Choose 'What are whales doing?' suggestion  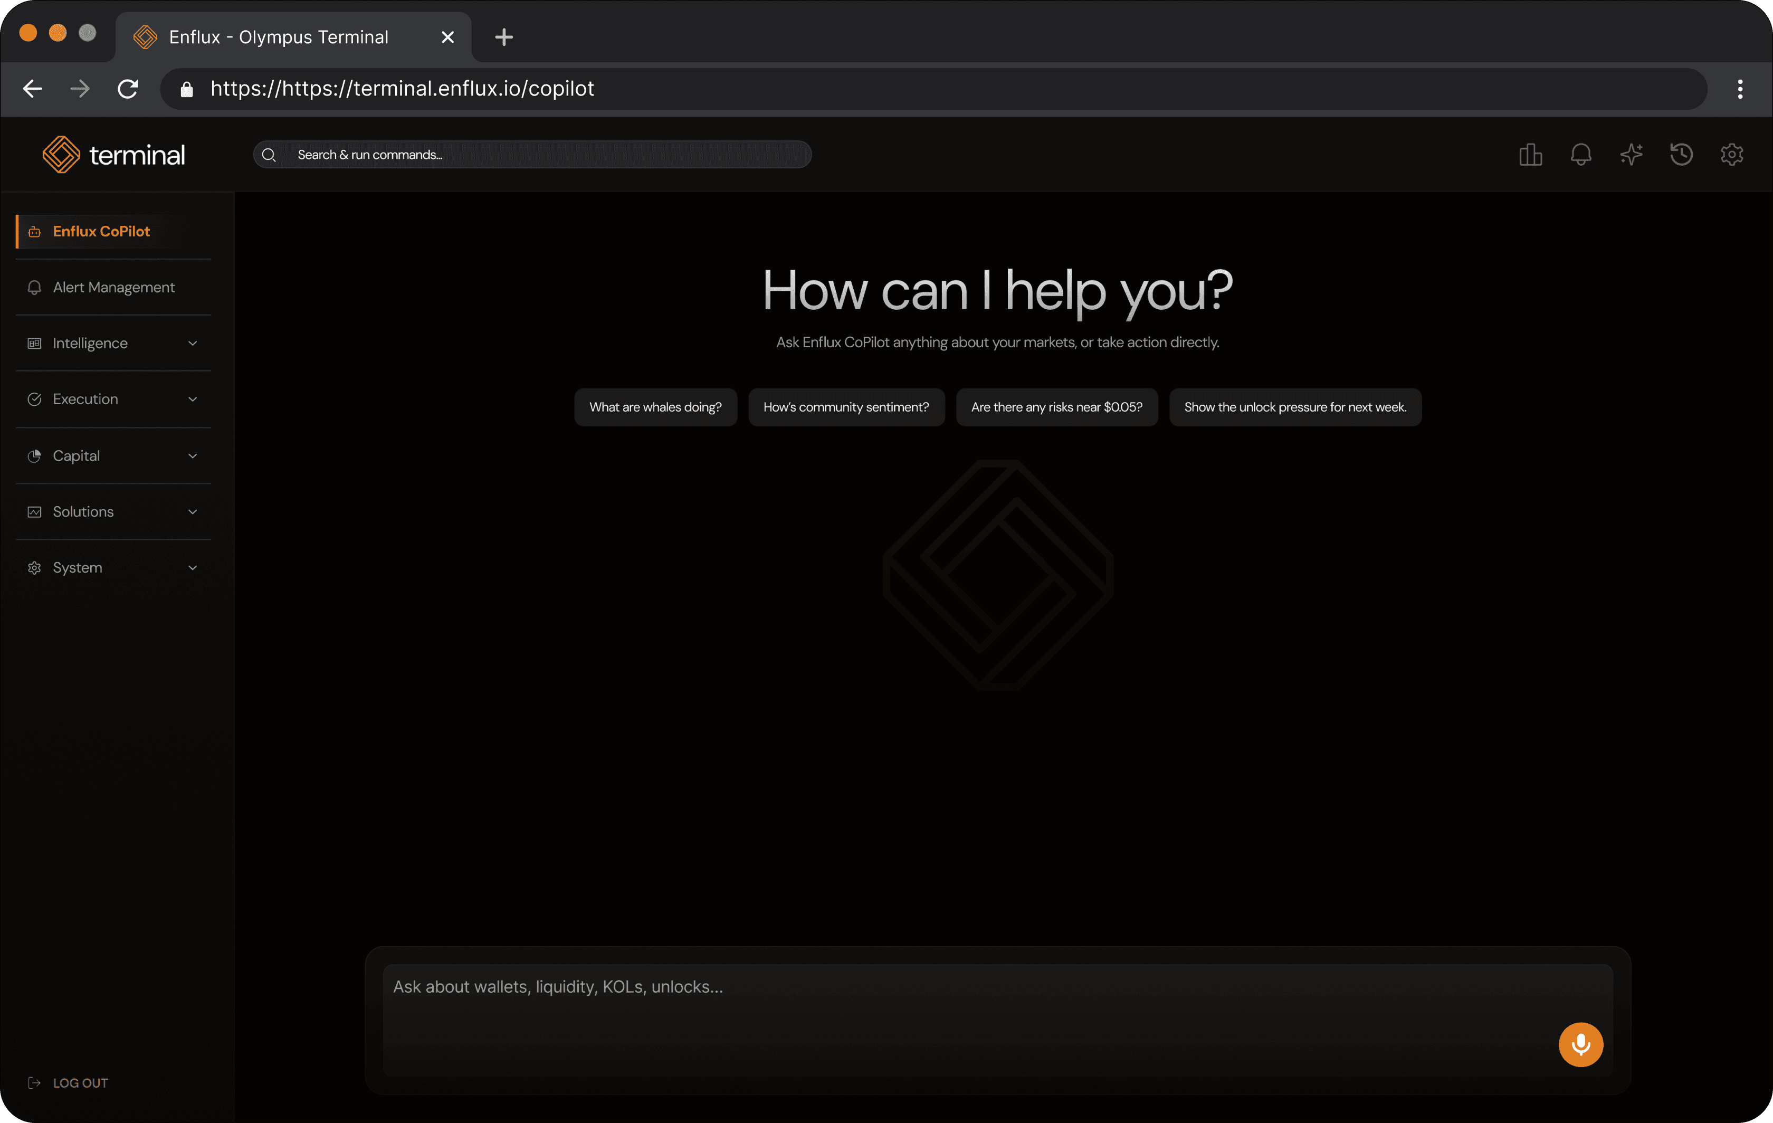click(655, 407)
